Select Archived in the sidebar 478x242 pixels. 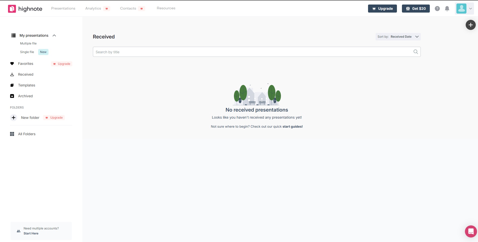click(x=25, y=96)
